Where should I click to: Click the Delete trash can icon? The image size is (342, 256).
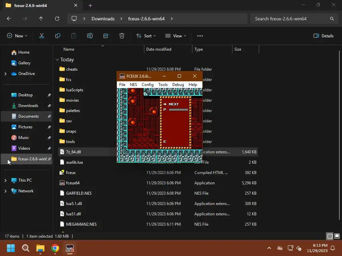coord(122,36)
